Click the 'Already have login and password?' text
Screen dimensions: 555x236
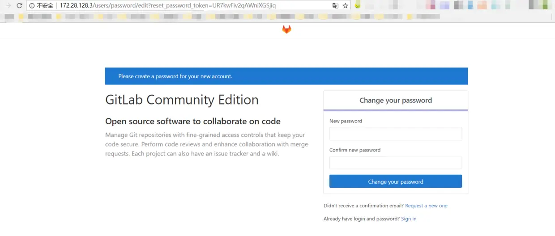point(362,219)
